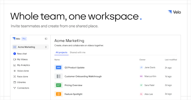
Task: Click the MK avatar for Marcus Kim
Action: click(141, 76)
